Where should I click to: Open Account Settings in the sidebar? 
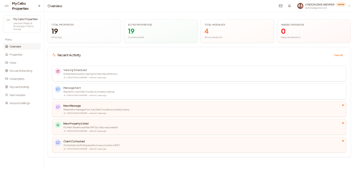click(19, 103)
